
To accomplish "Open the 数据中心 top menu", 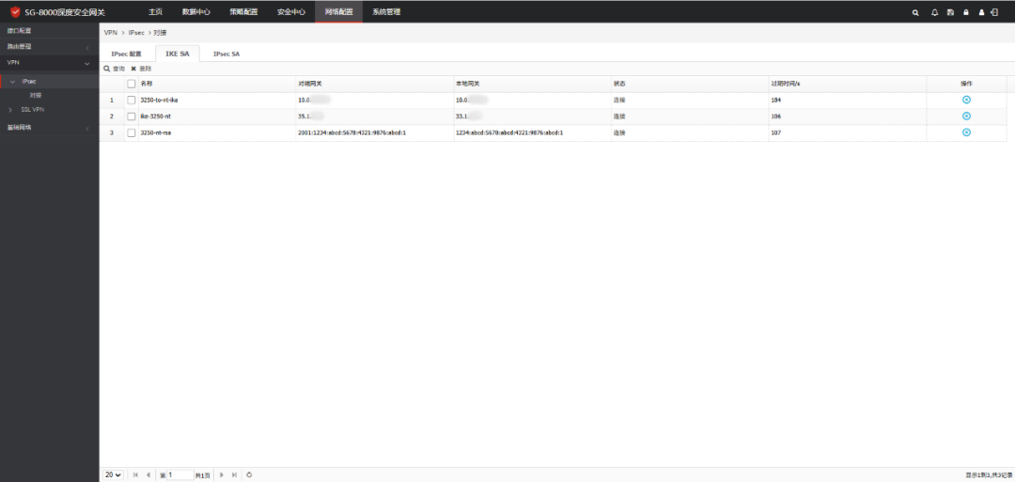I will point(196,11).
